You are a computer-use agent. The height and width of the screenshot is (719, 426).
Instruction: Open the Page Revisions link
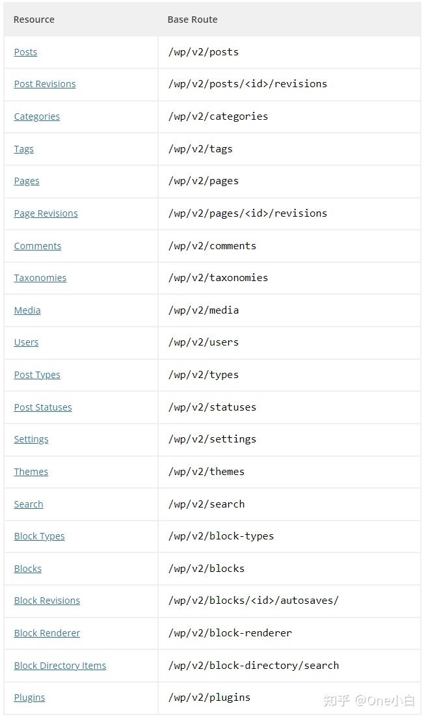coord(46,214)
